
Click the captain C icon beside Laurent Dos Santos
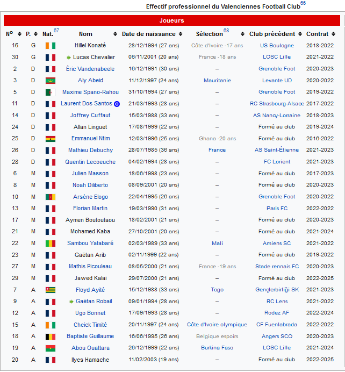(x=117, y=104)
